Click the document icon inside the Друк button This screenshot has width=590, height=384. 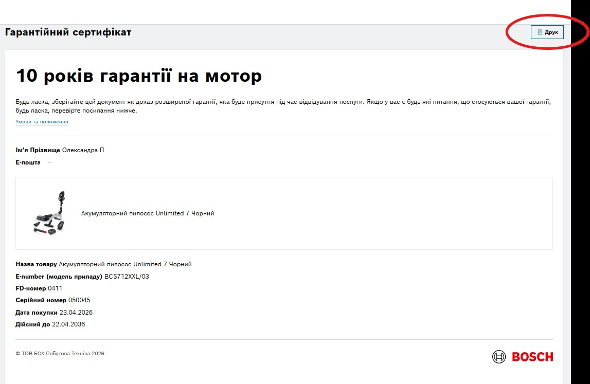coord(540,32)
